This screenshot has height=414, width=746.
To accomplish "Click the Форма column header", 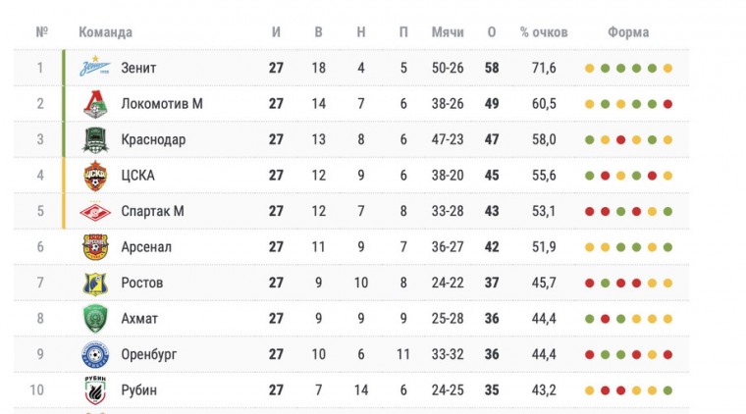I will coord(628,32).
